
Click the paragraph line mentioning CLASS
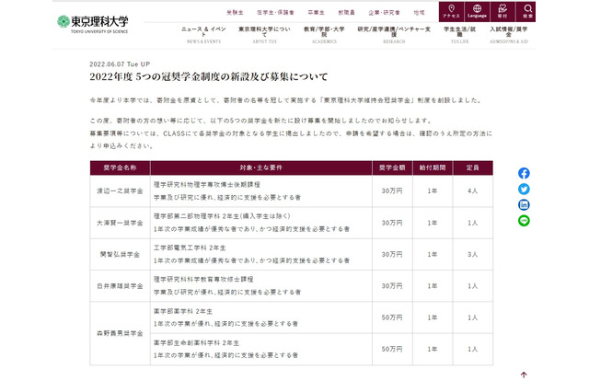coord(291,133)
